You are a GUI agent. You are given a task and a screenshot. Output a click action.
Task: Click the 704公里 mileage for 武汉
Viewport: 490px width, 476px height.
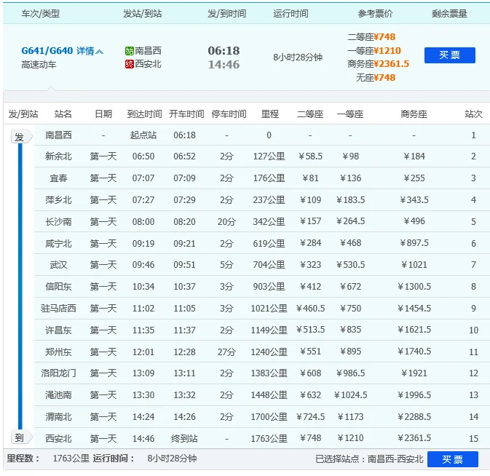pyautogui.click(x=269, y=265)
